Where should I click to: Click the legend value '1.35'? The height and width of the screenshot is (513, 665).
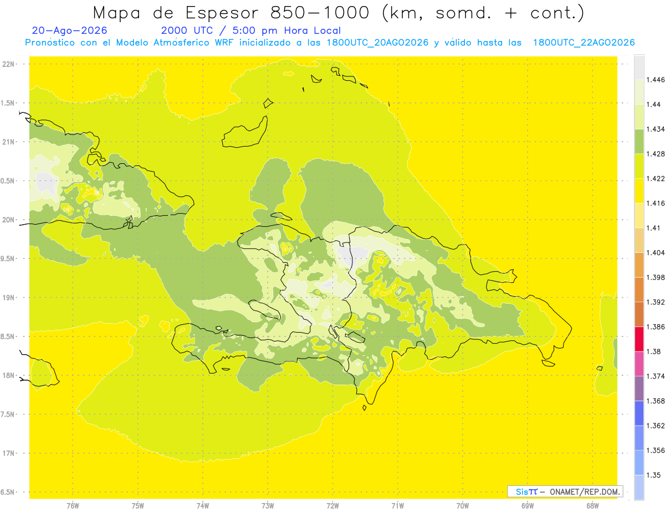[654, 475]
